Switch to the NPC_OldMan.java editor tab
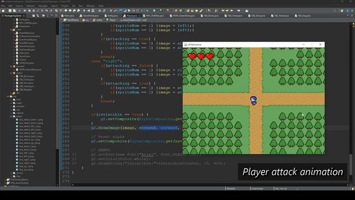 [x=153, y=16]
